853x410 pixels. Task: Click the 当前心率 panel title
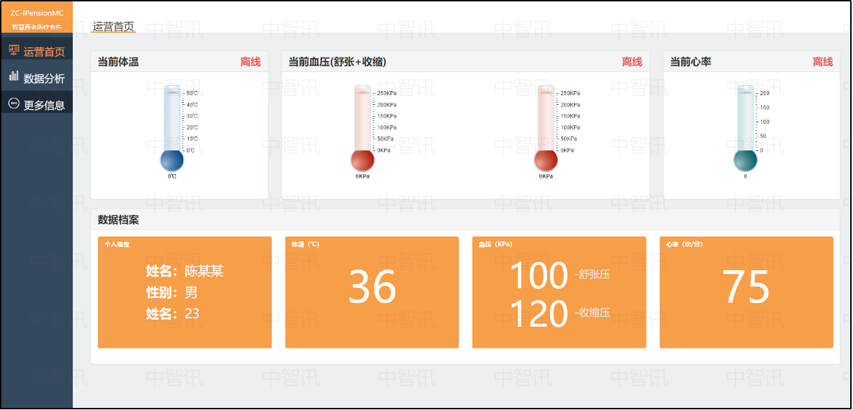click(691, 62)
